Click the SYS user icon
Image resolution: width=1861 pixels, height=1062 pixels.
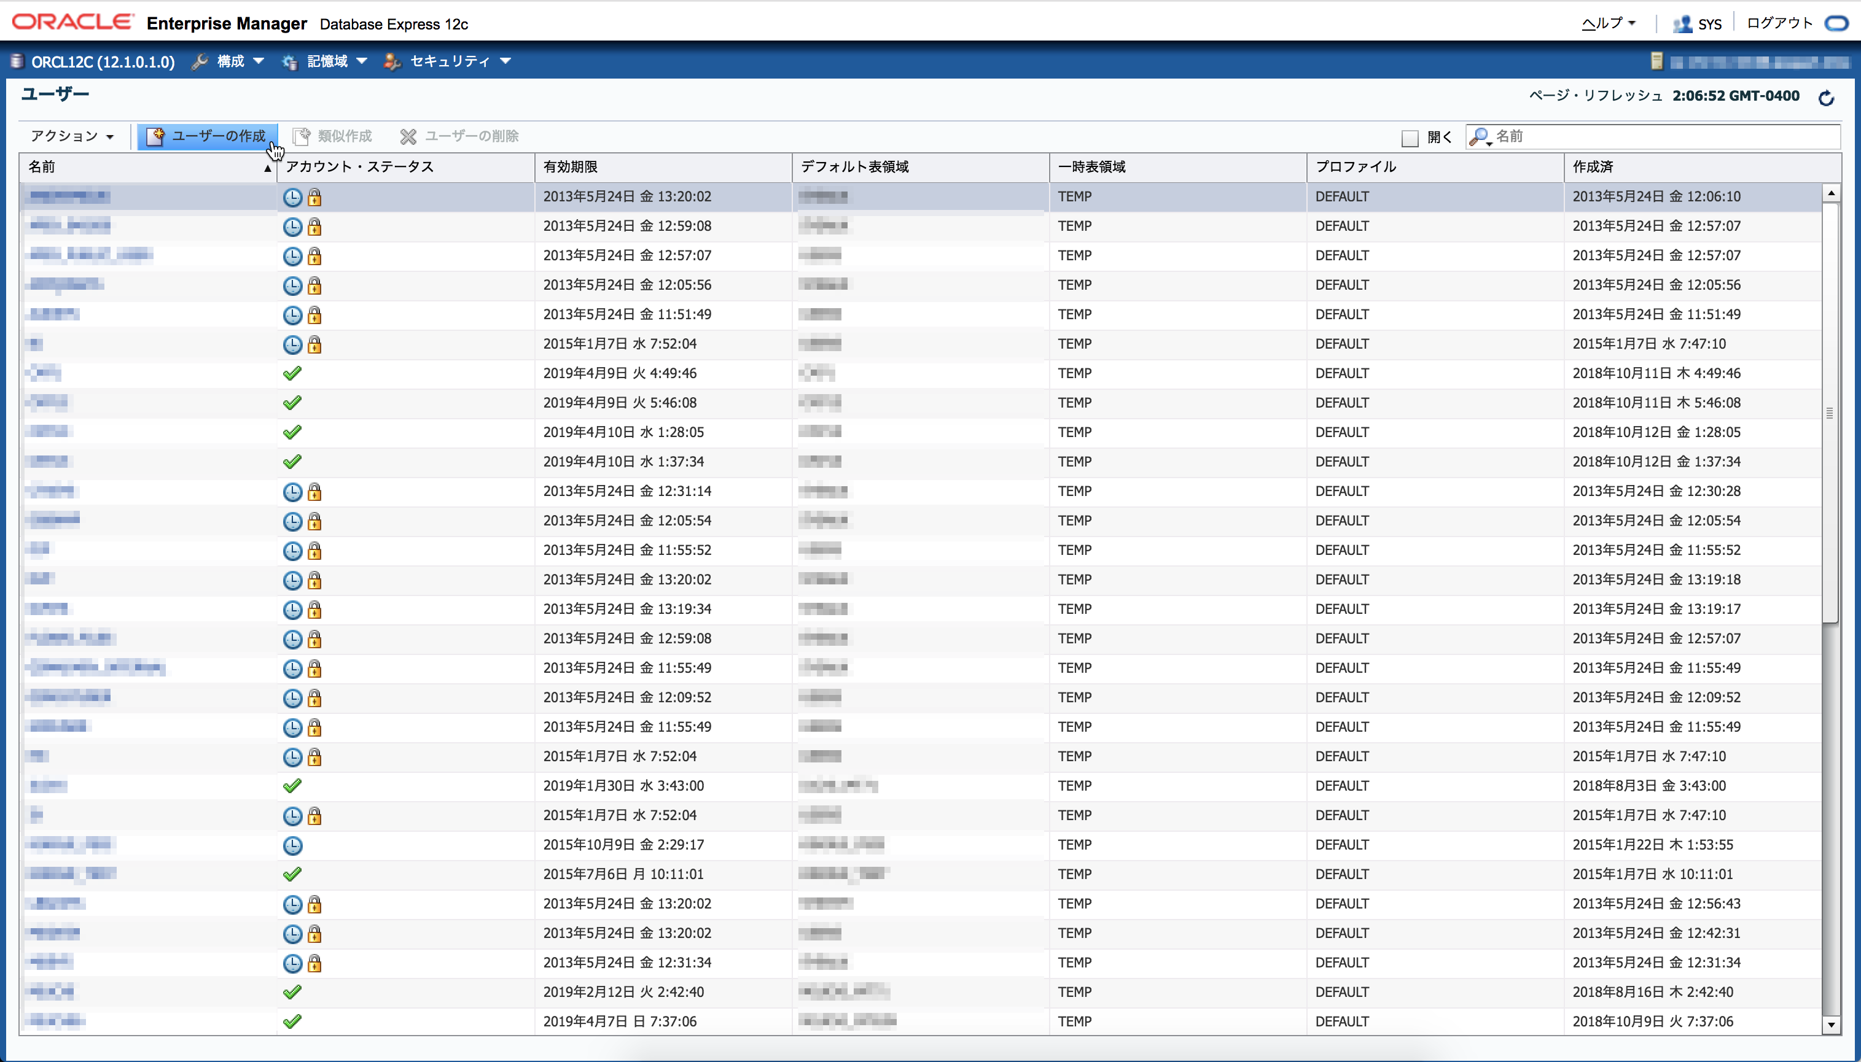1682,24
